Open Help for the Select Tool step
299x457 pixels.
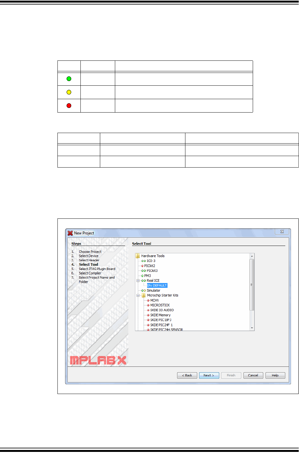[x=275, y=375]
